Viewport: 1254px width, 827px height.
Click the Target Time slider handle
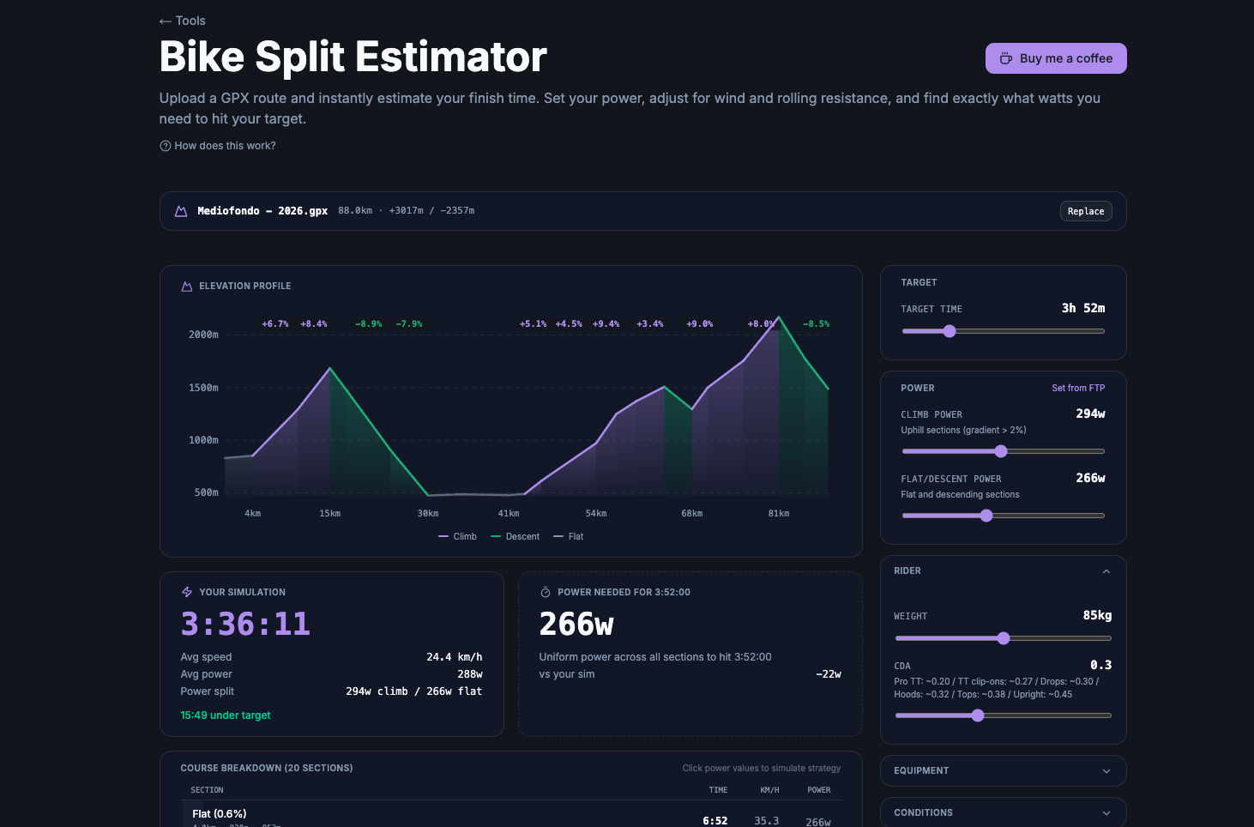coord(950,331)
